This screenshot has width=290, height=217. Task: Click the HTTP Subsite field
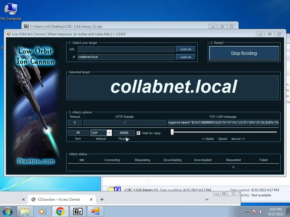coord(125,123)
